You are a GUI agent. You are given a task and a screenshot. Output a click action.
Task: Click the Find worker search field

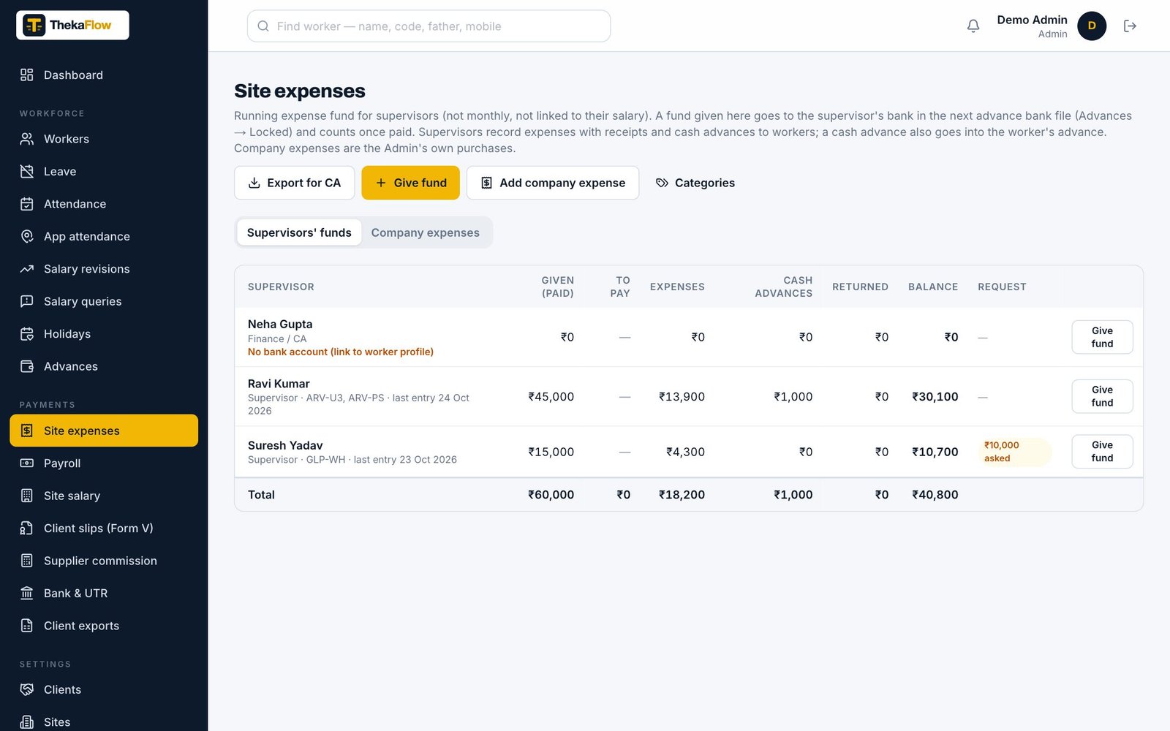point(429,26)
